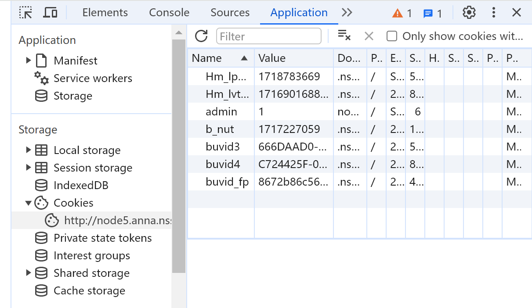Open Cache storage entry
The image size is (532, 308).
[89, 290]
